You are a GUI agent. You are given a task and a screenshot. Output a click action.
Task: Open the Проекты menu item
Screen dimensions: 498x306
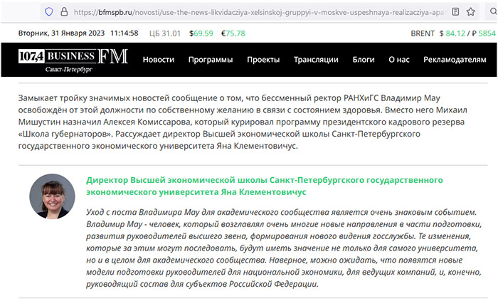[x=263, y=60]
